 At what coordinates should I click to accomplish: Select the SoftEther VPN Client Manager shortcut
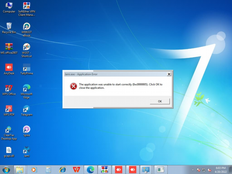(27, 9)
